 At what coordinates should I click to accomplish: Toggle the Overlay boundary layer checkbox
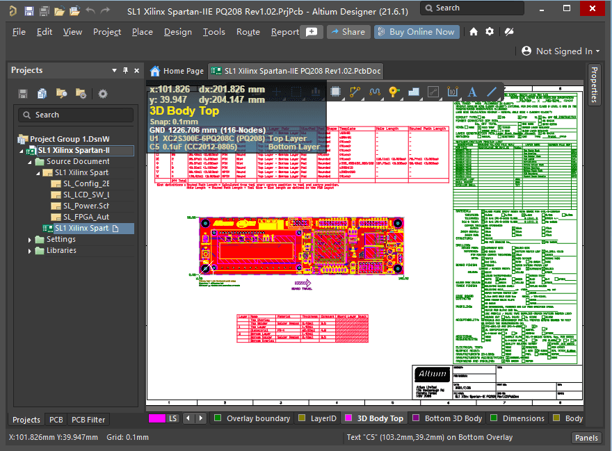(218, 418)
